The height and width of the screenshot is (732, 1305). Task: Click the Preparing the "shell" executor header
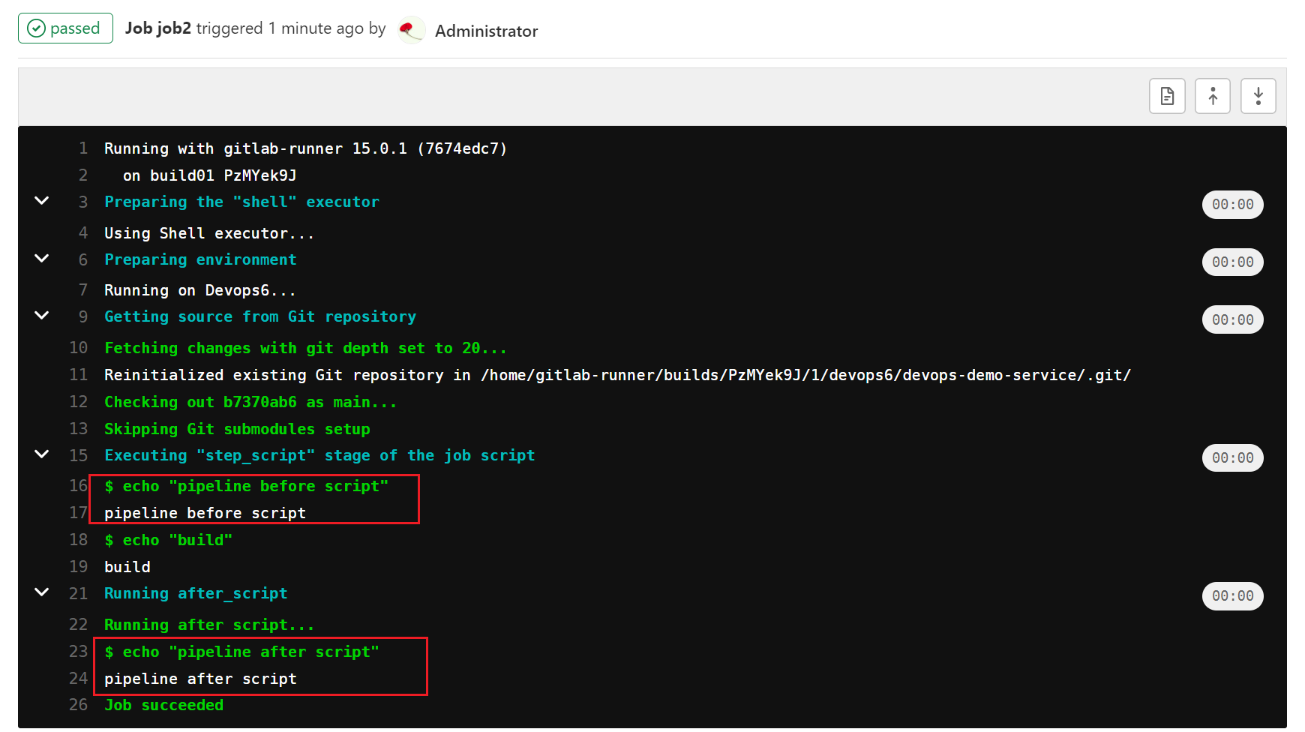241,202
